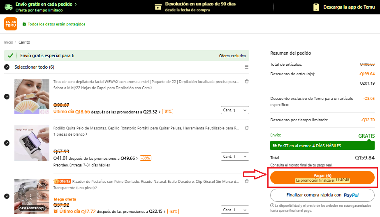Deselect the pet hair roller checkbox
Image resolution: width=380 pixels, height=217 pixels.
coord(7,143)
